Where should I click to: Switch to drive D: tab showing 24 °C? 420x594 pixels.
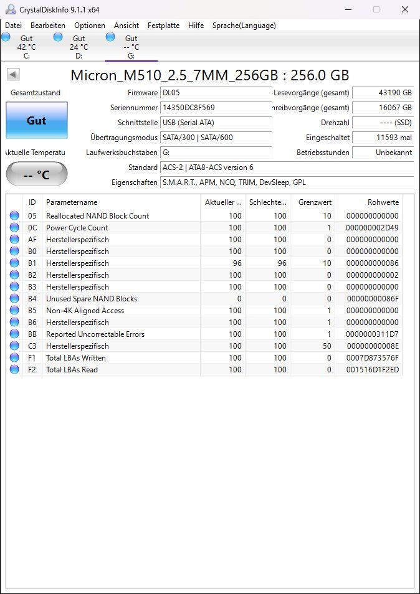(x=79, y=47)
